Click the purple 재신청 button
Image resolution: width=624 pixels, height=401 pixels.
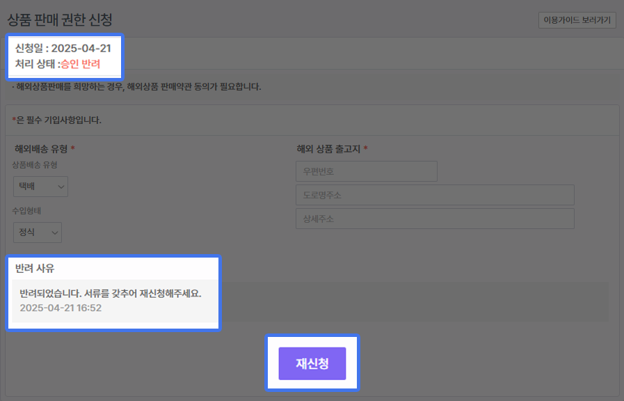[312, 363]
